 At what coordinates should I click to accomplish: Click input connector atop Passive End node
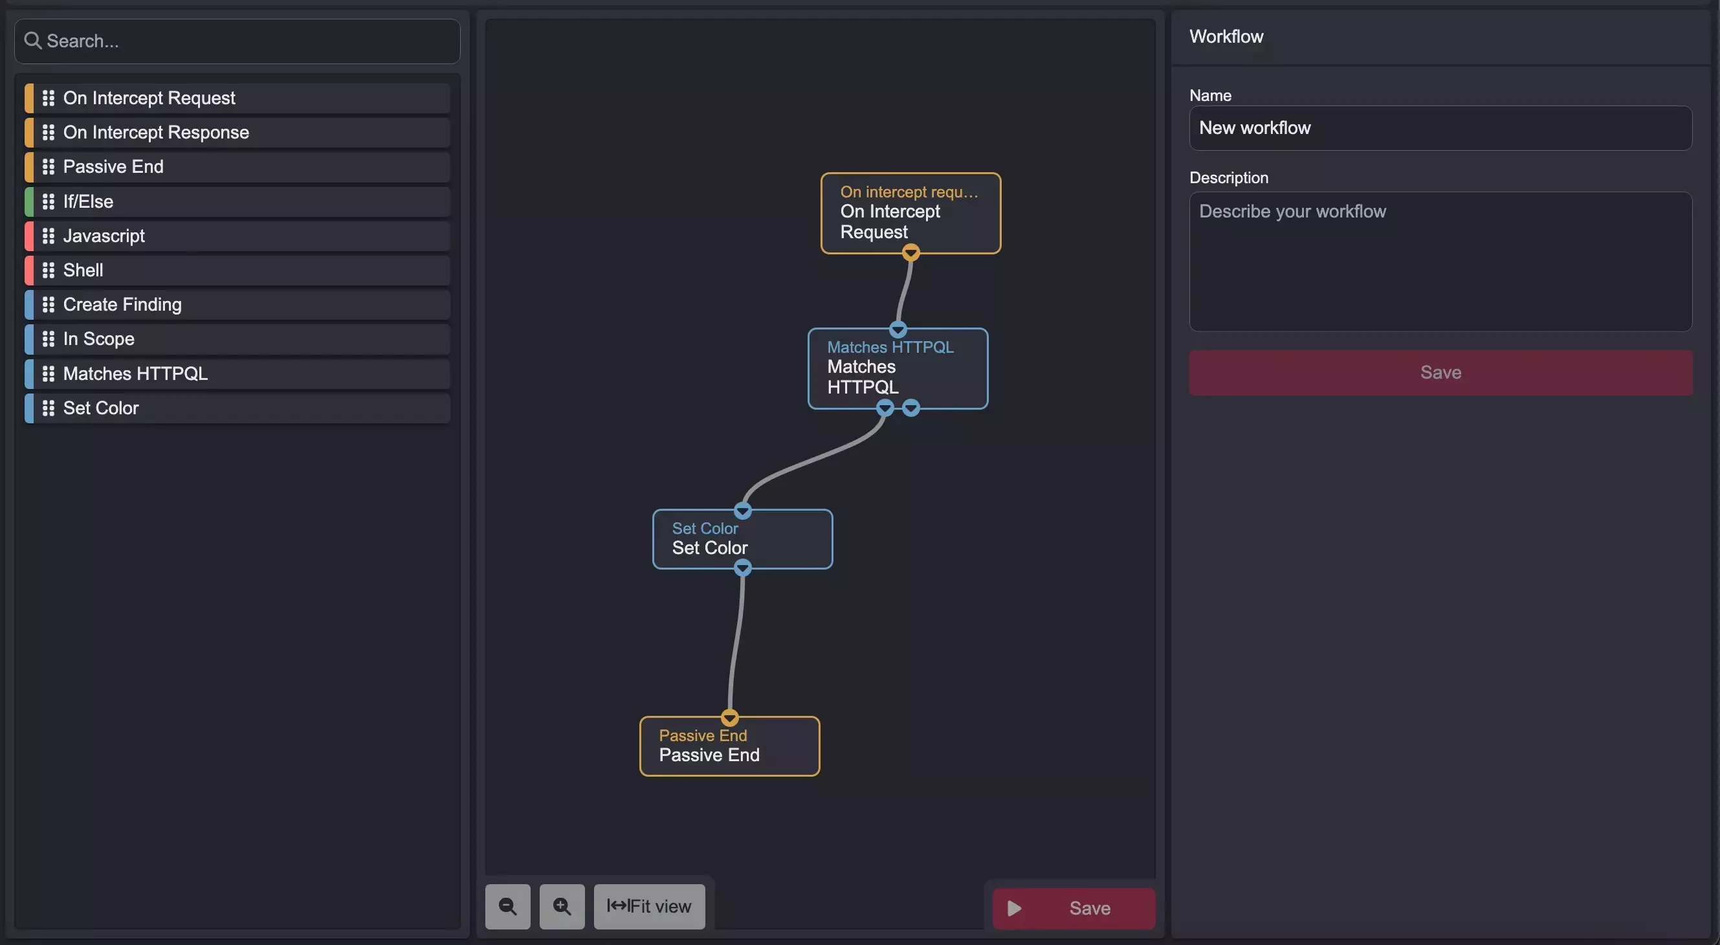click(x=730, y=718)
